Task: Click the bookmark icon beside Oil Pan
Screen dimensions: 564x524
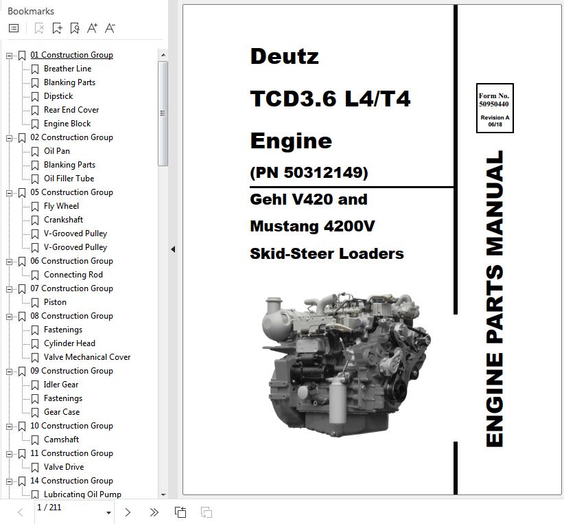Action: [x=35, y=152]
